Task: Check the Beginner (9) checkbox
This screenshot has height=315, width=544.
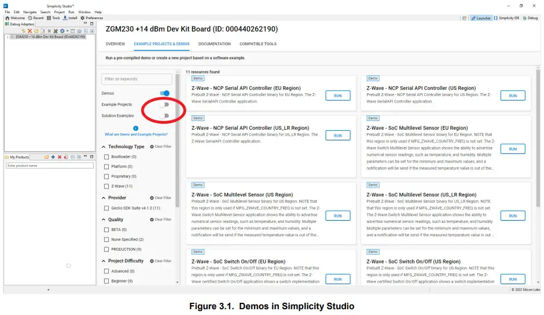Action: click(x=106, y=281)
